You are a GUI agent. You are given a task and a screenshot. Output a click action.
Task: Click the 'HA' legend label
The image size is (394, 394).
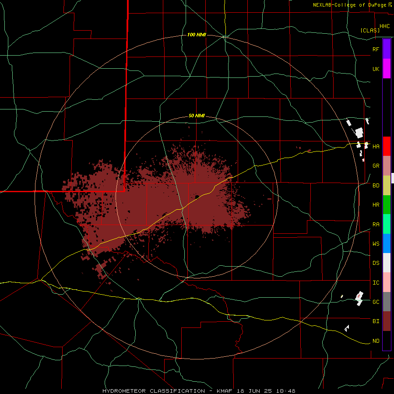point(376,147)
